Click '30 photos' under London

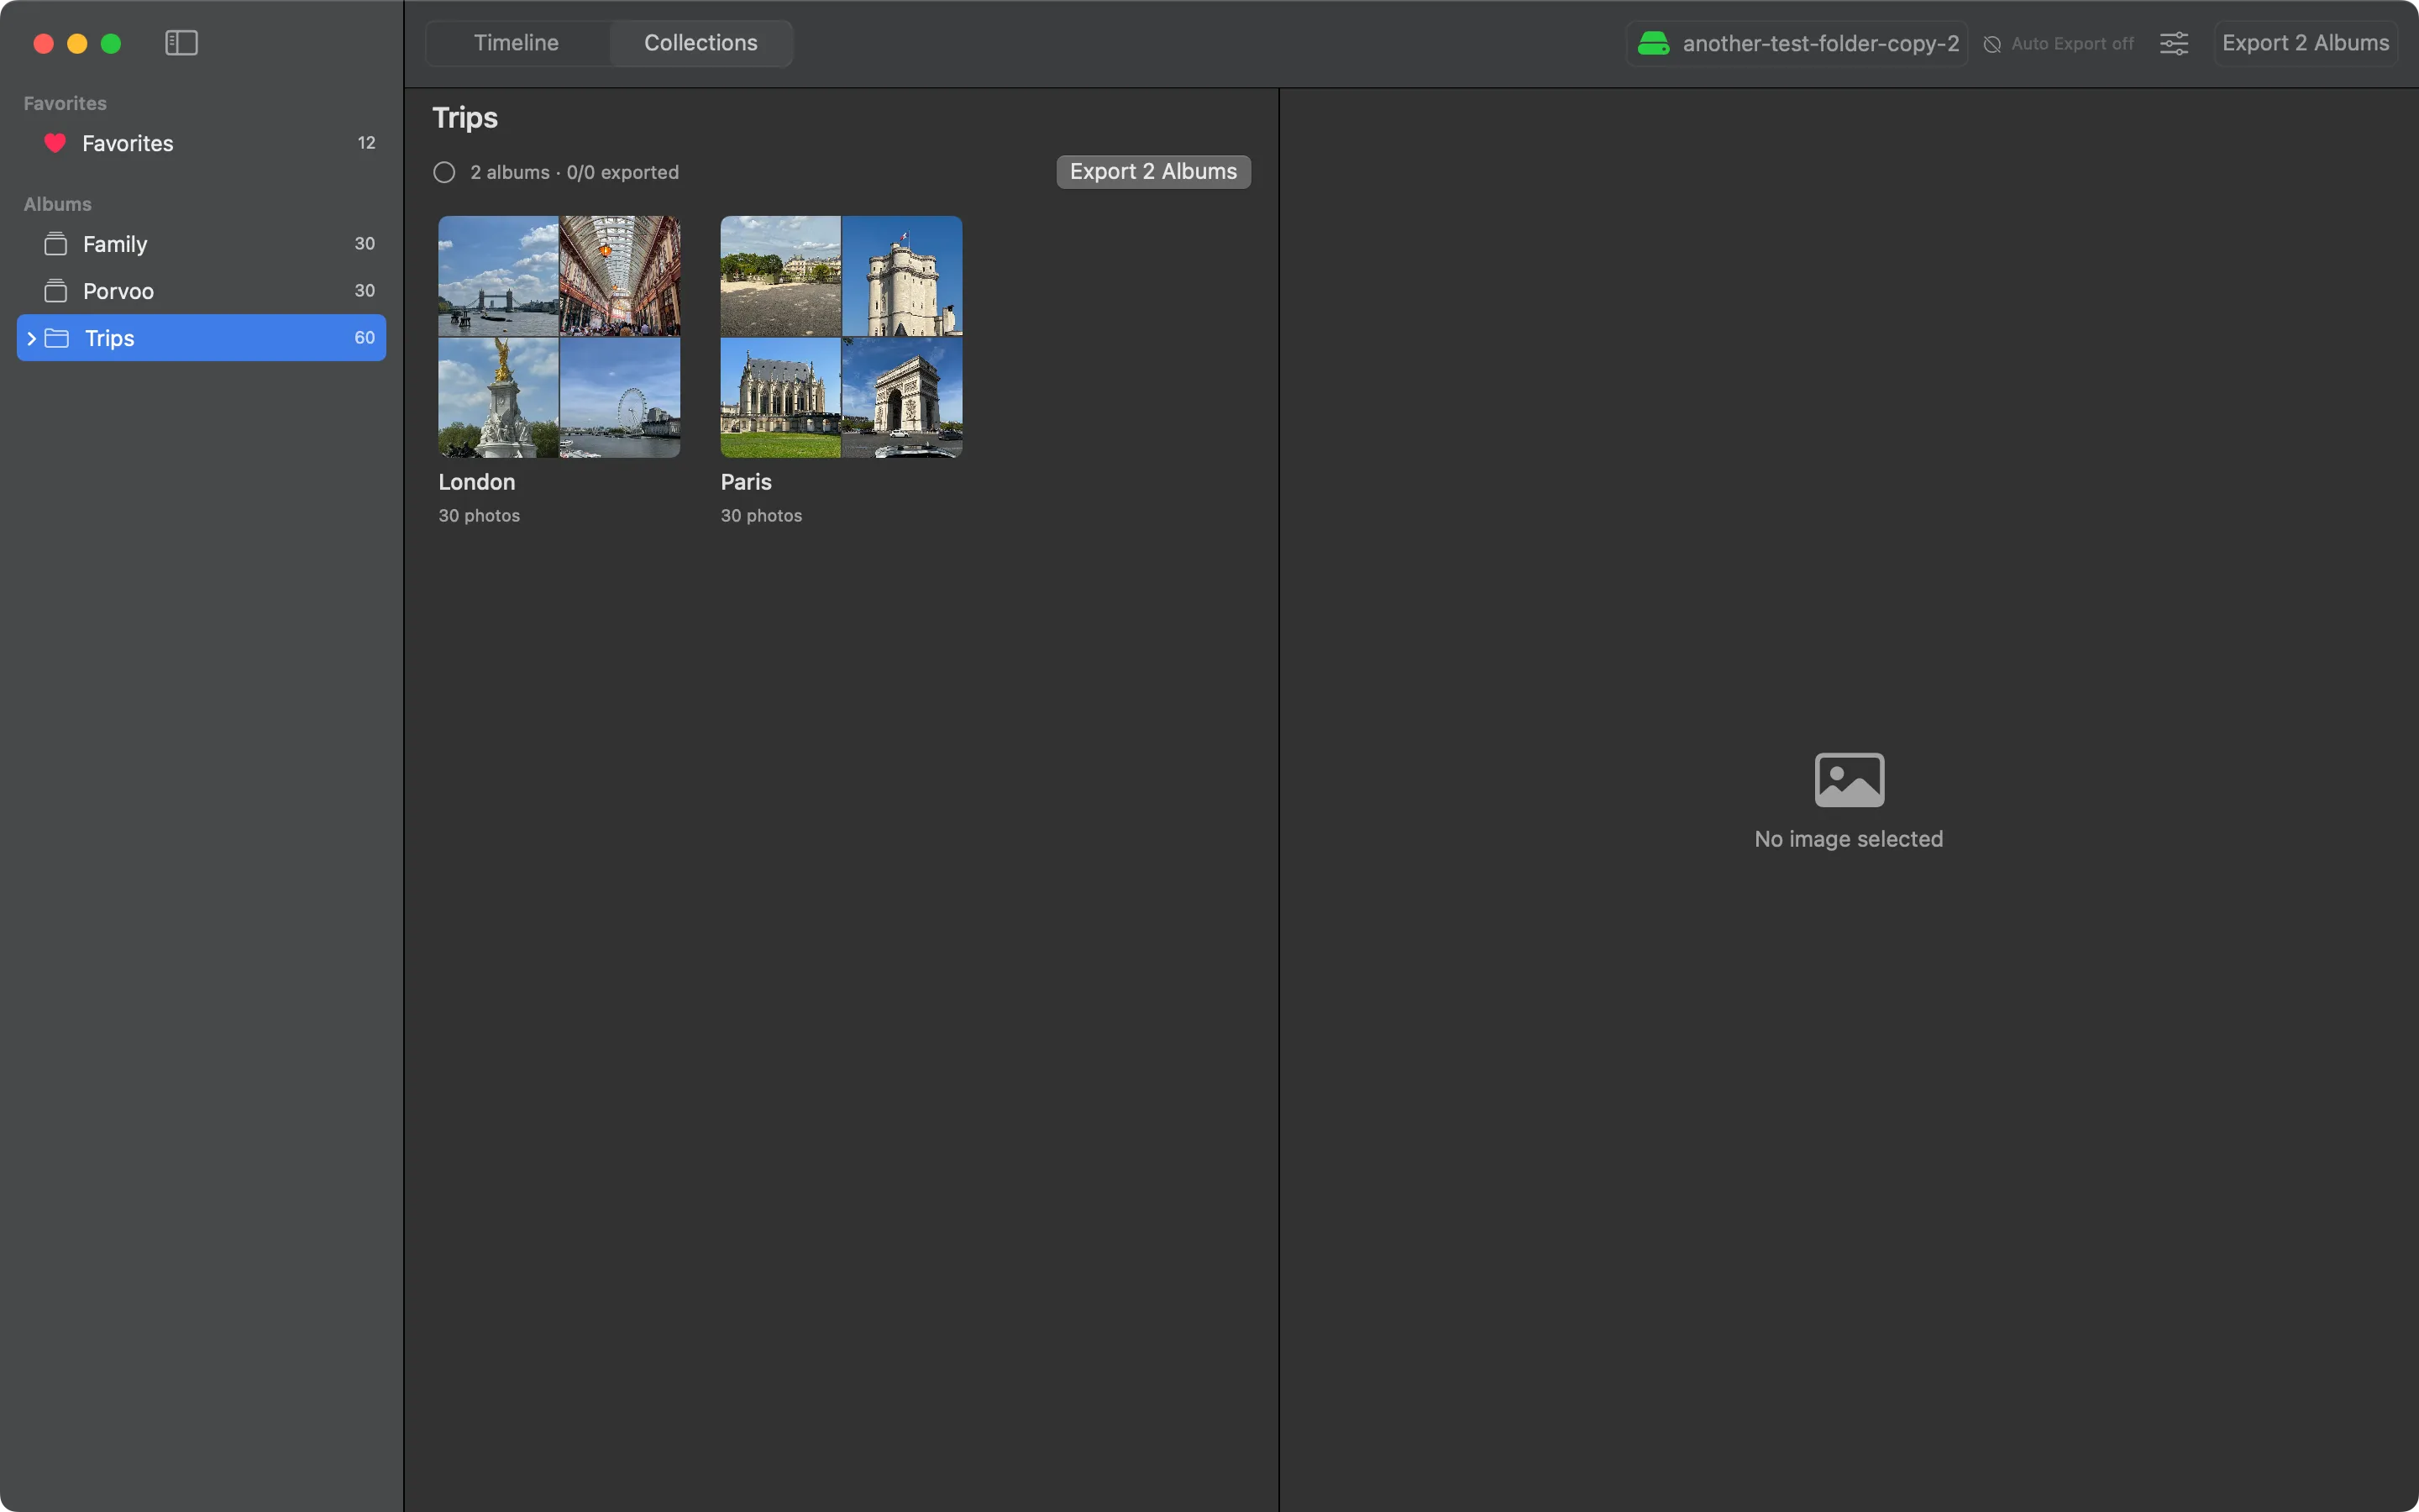click(479, 516)
